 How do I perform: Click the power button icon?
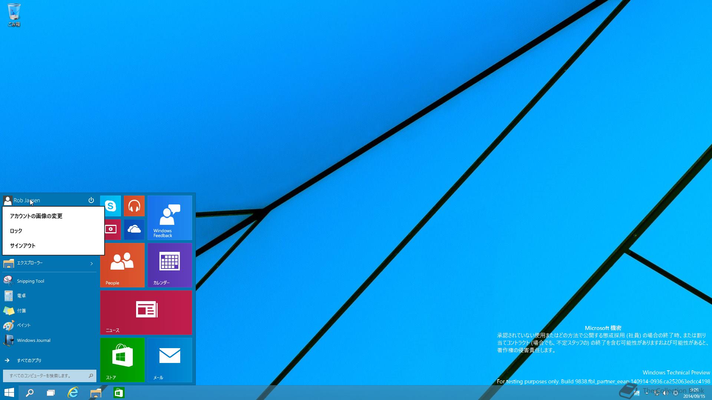tap(91, 200)
